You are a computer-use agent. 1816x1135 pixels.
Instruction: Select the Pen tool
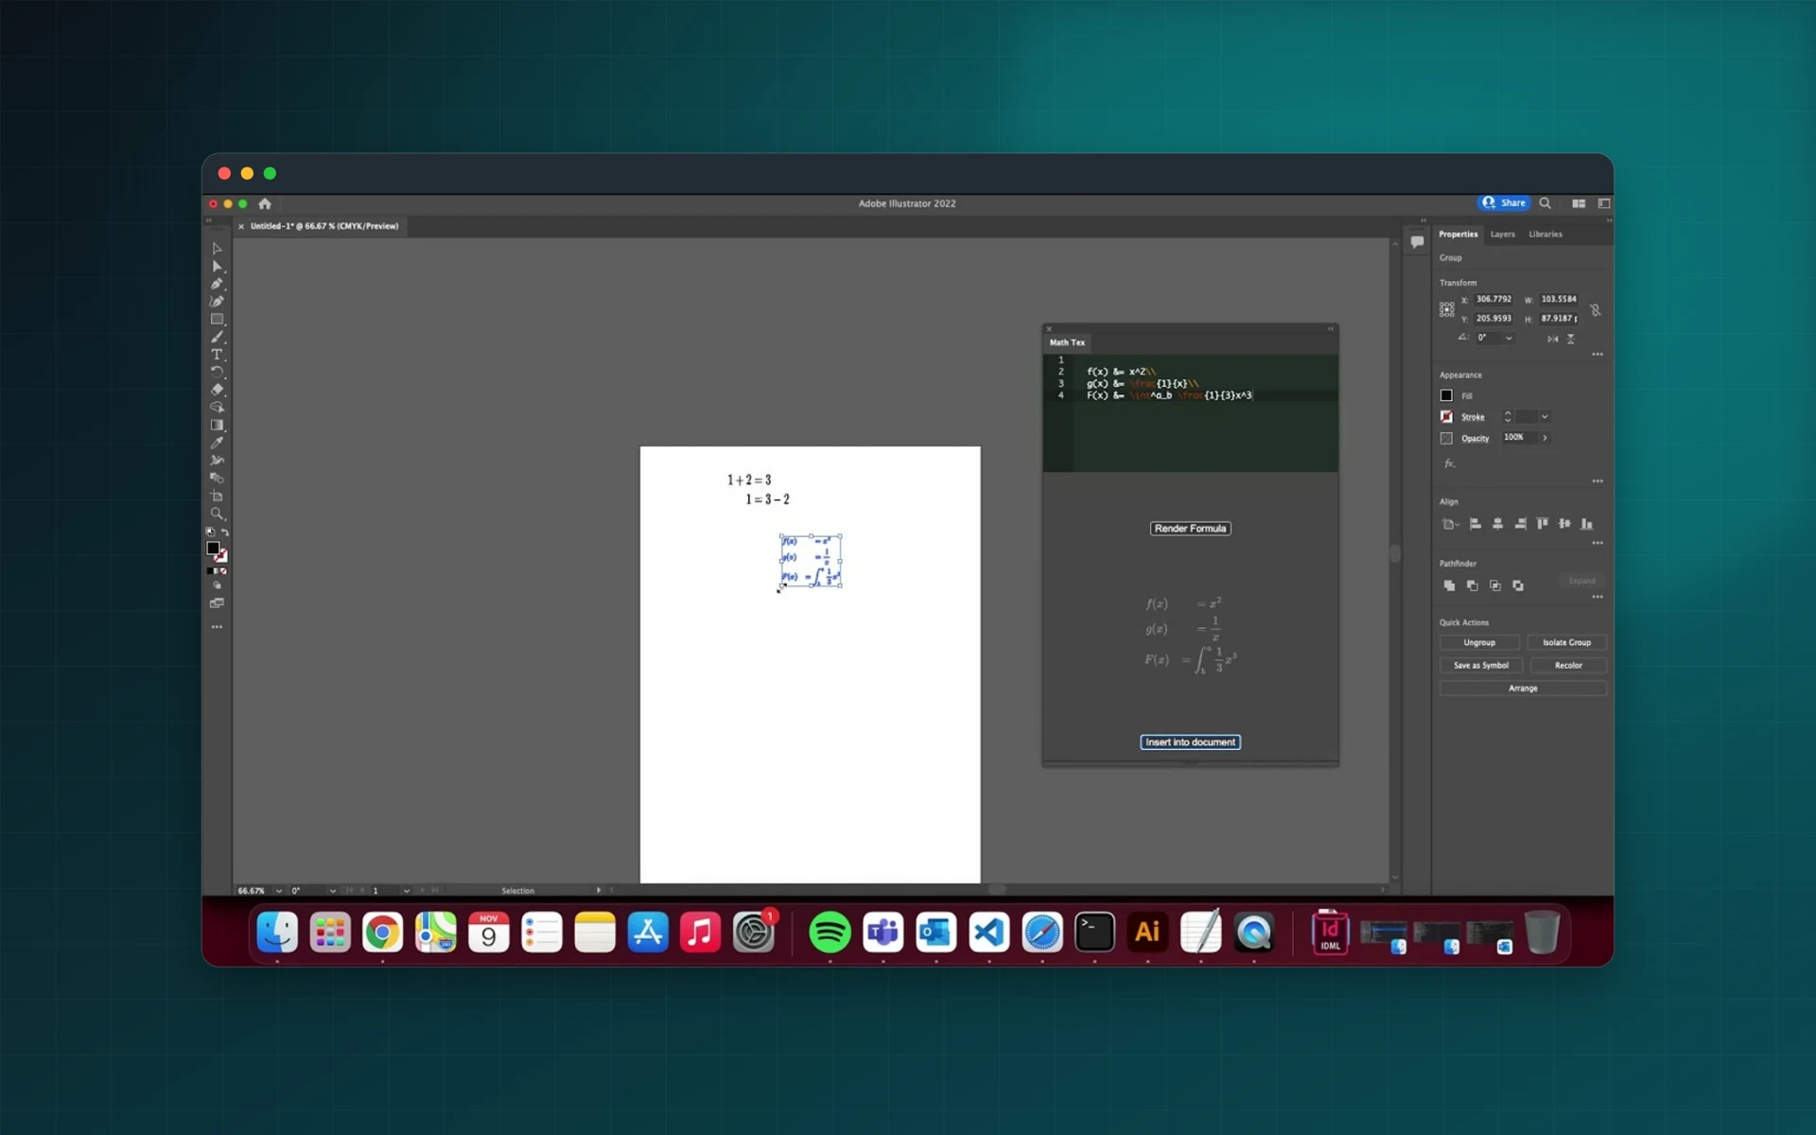tap(217, 284)
